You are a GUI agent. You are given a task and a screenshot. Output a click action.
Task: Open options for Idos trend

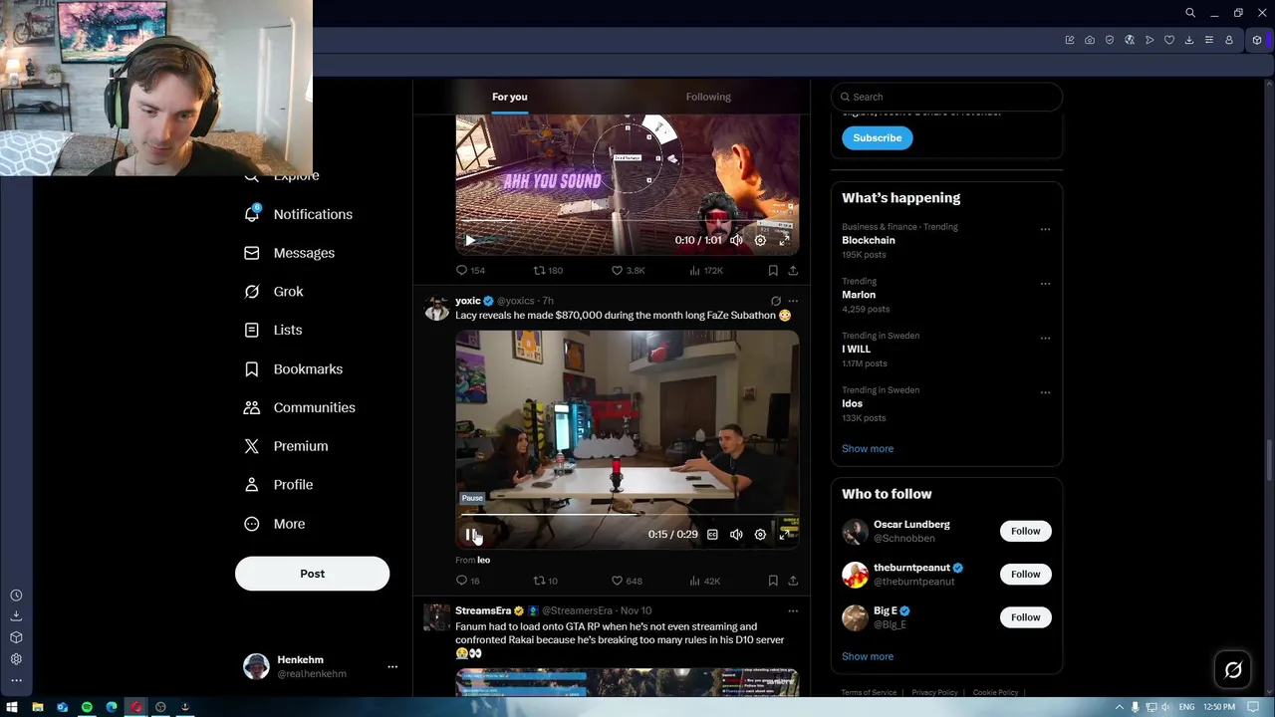coord(1045,392)
